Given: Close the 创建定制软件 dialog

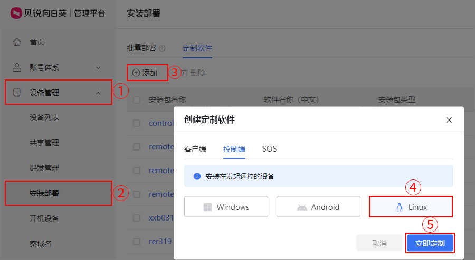Looking at the screenshot, I should point(449,120).
